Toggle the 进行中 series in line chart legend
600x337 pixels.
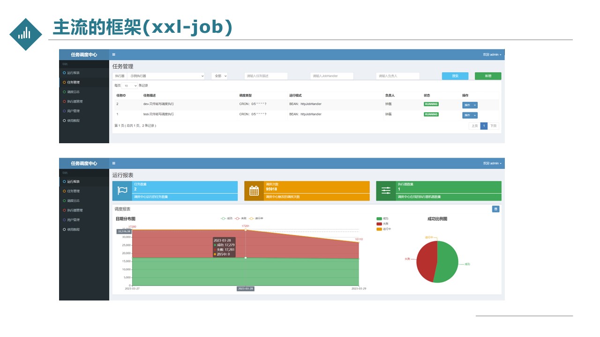(x=256, y=219)
